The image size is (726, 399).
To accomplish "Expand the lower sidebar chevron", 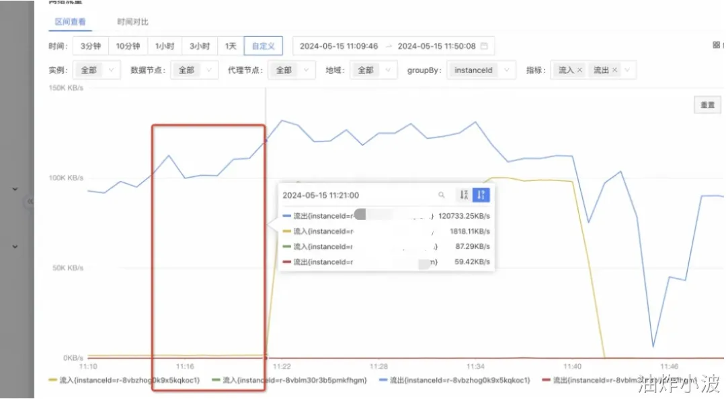I will point(15,247).
